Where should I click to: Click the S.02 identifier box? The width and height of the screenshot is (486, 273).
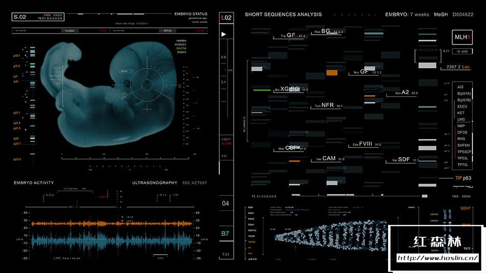coord(38,17)
